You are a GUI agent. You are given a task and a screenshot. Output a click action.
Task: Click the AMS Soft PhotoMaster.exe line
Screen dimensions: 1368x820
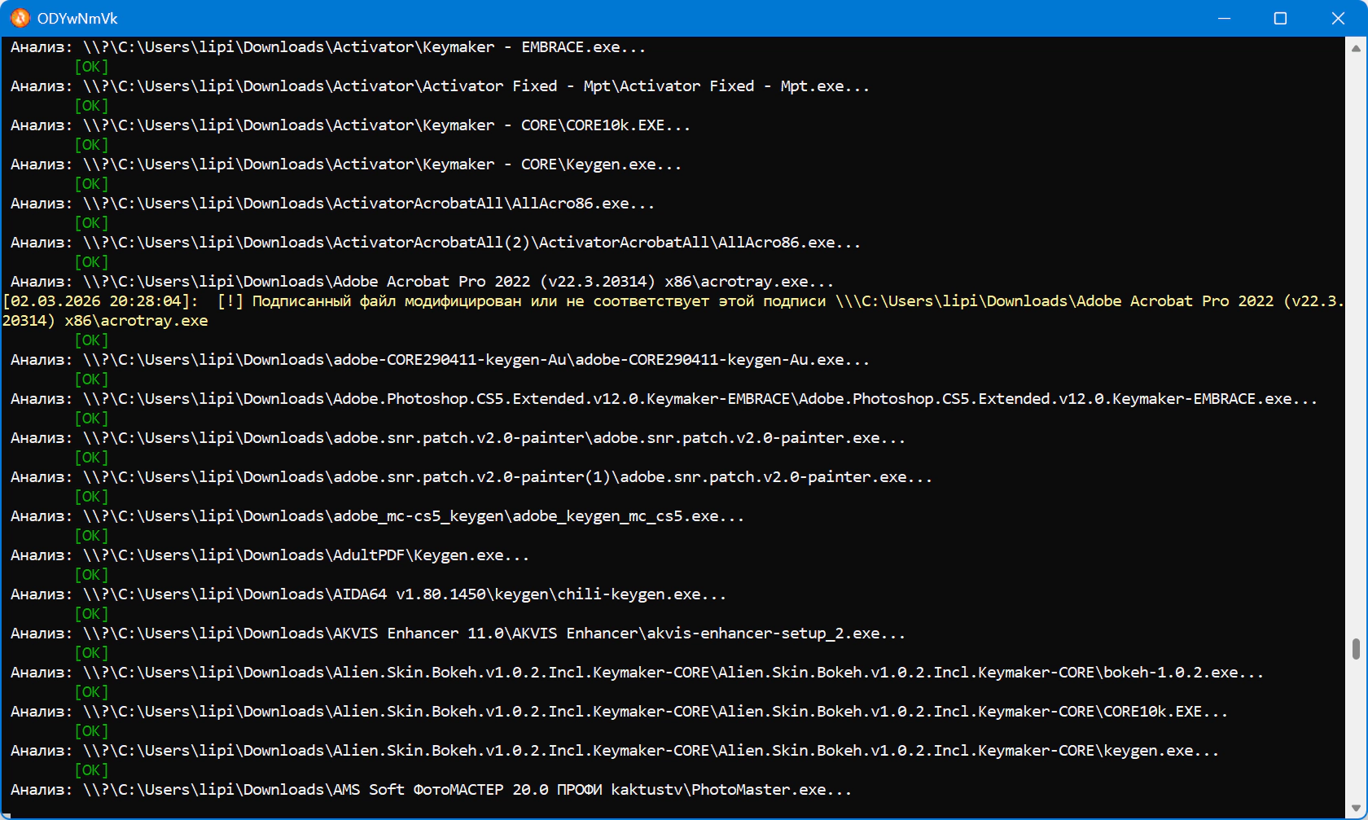tap(431, 790)
